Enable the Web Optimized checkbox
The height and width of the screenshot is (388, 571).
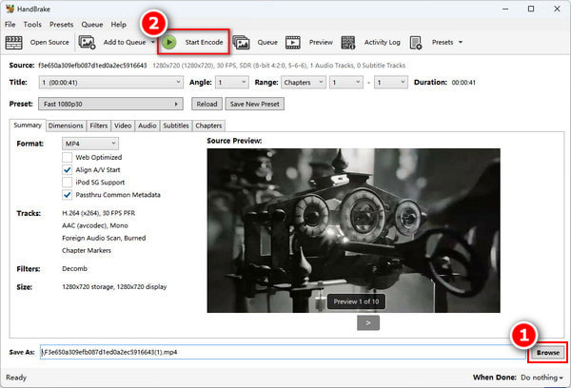67,157
